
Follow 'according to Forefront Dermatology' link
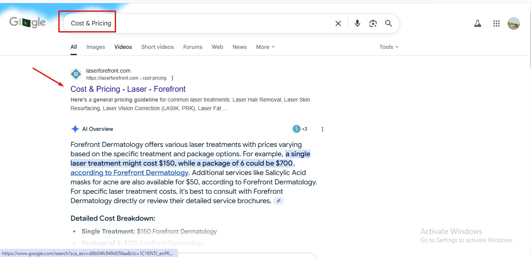point(129,173)
